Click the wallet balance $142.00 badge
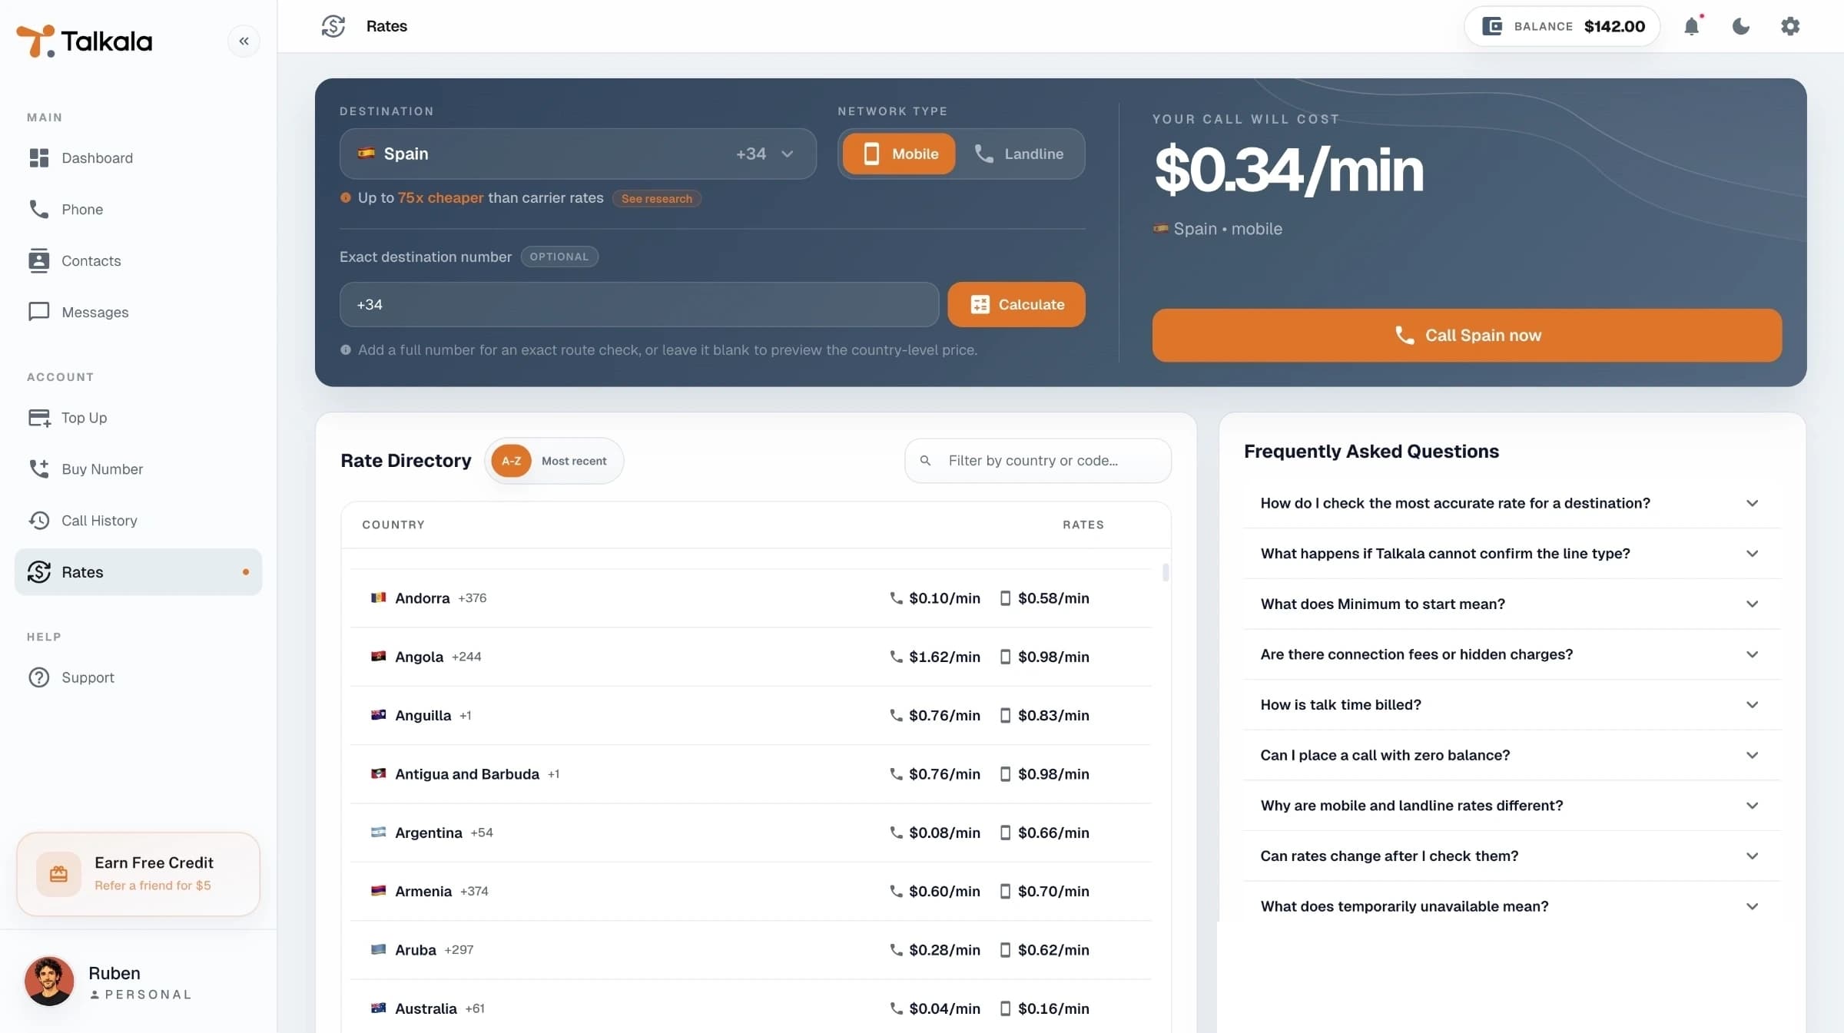Screen dimensions: 1844x1033 (x=1562, y=26)
